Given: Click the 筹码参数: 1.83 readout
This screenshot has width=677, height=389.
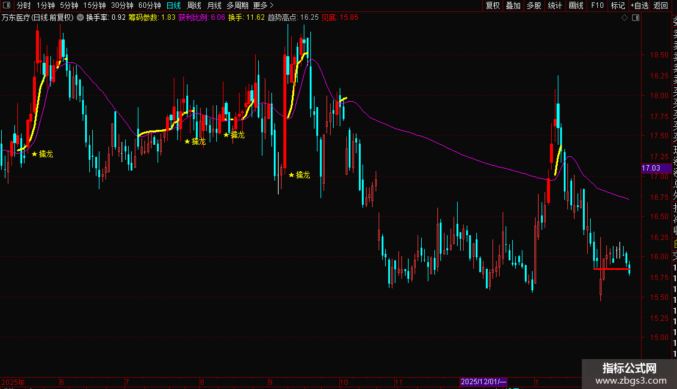Looking at the screenshot, I should (152, 18).
